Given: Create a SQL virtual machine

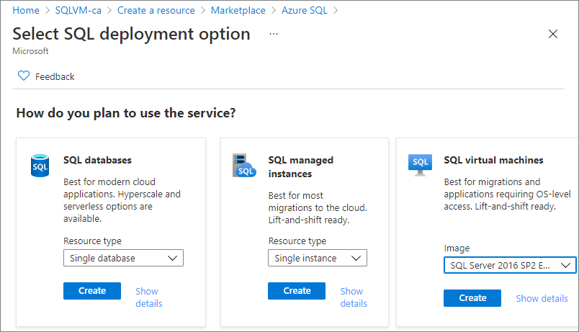Looking at the screenshot, I should click(x=472, y=298).
